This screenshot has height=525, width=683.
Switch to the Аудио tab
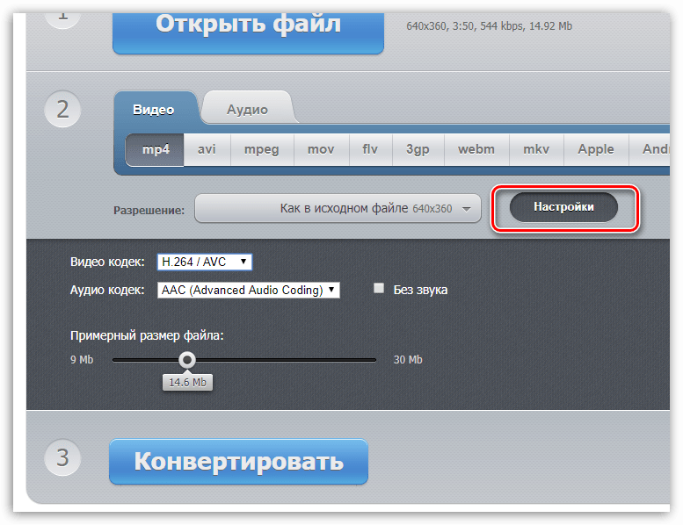[x=247, y=109]
